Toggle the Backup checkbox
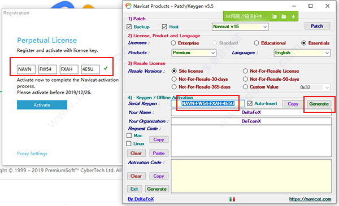Screen dimensions: 339x206 [129, 27]
